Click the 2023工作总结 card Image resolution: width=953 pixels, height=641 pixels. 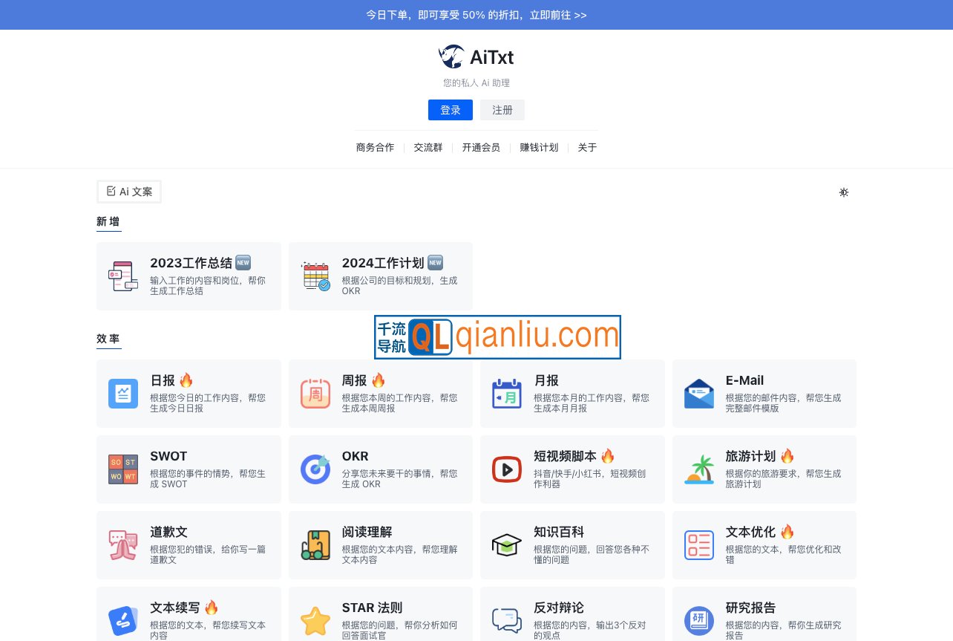tap(189, 276)
